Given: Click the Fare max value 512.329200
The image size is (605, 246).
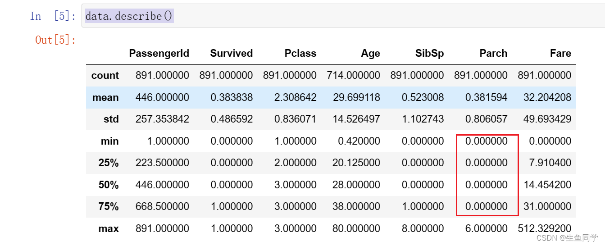Looking at the screenshot, I should pos(545,228).
